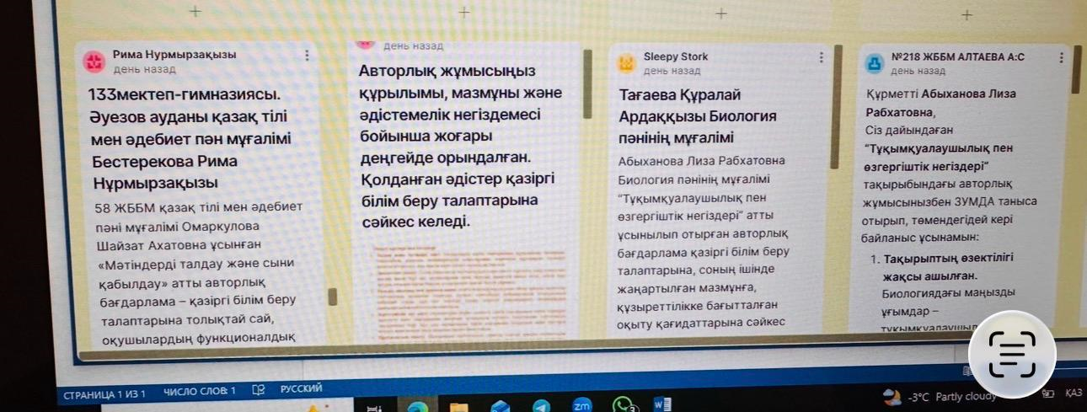Click РУССКИЙ language in Word status bar
Screen dimensions: 1087x412
(301, 389)
